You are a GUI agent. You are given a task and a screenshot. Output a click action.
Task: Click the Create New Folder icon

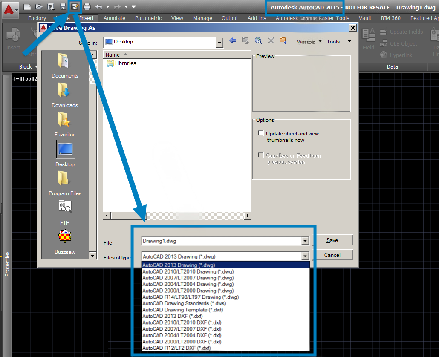[x=283, y=41]
